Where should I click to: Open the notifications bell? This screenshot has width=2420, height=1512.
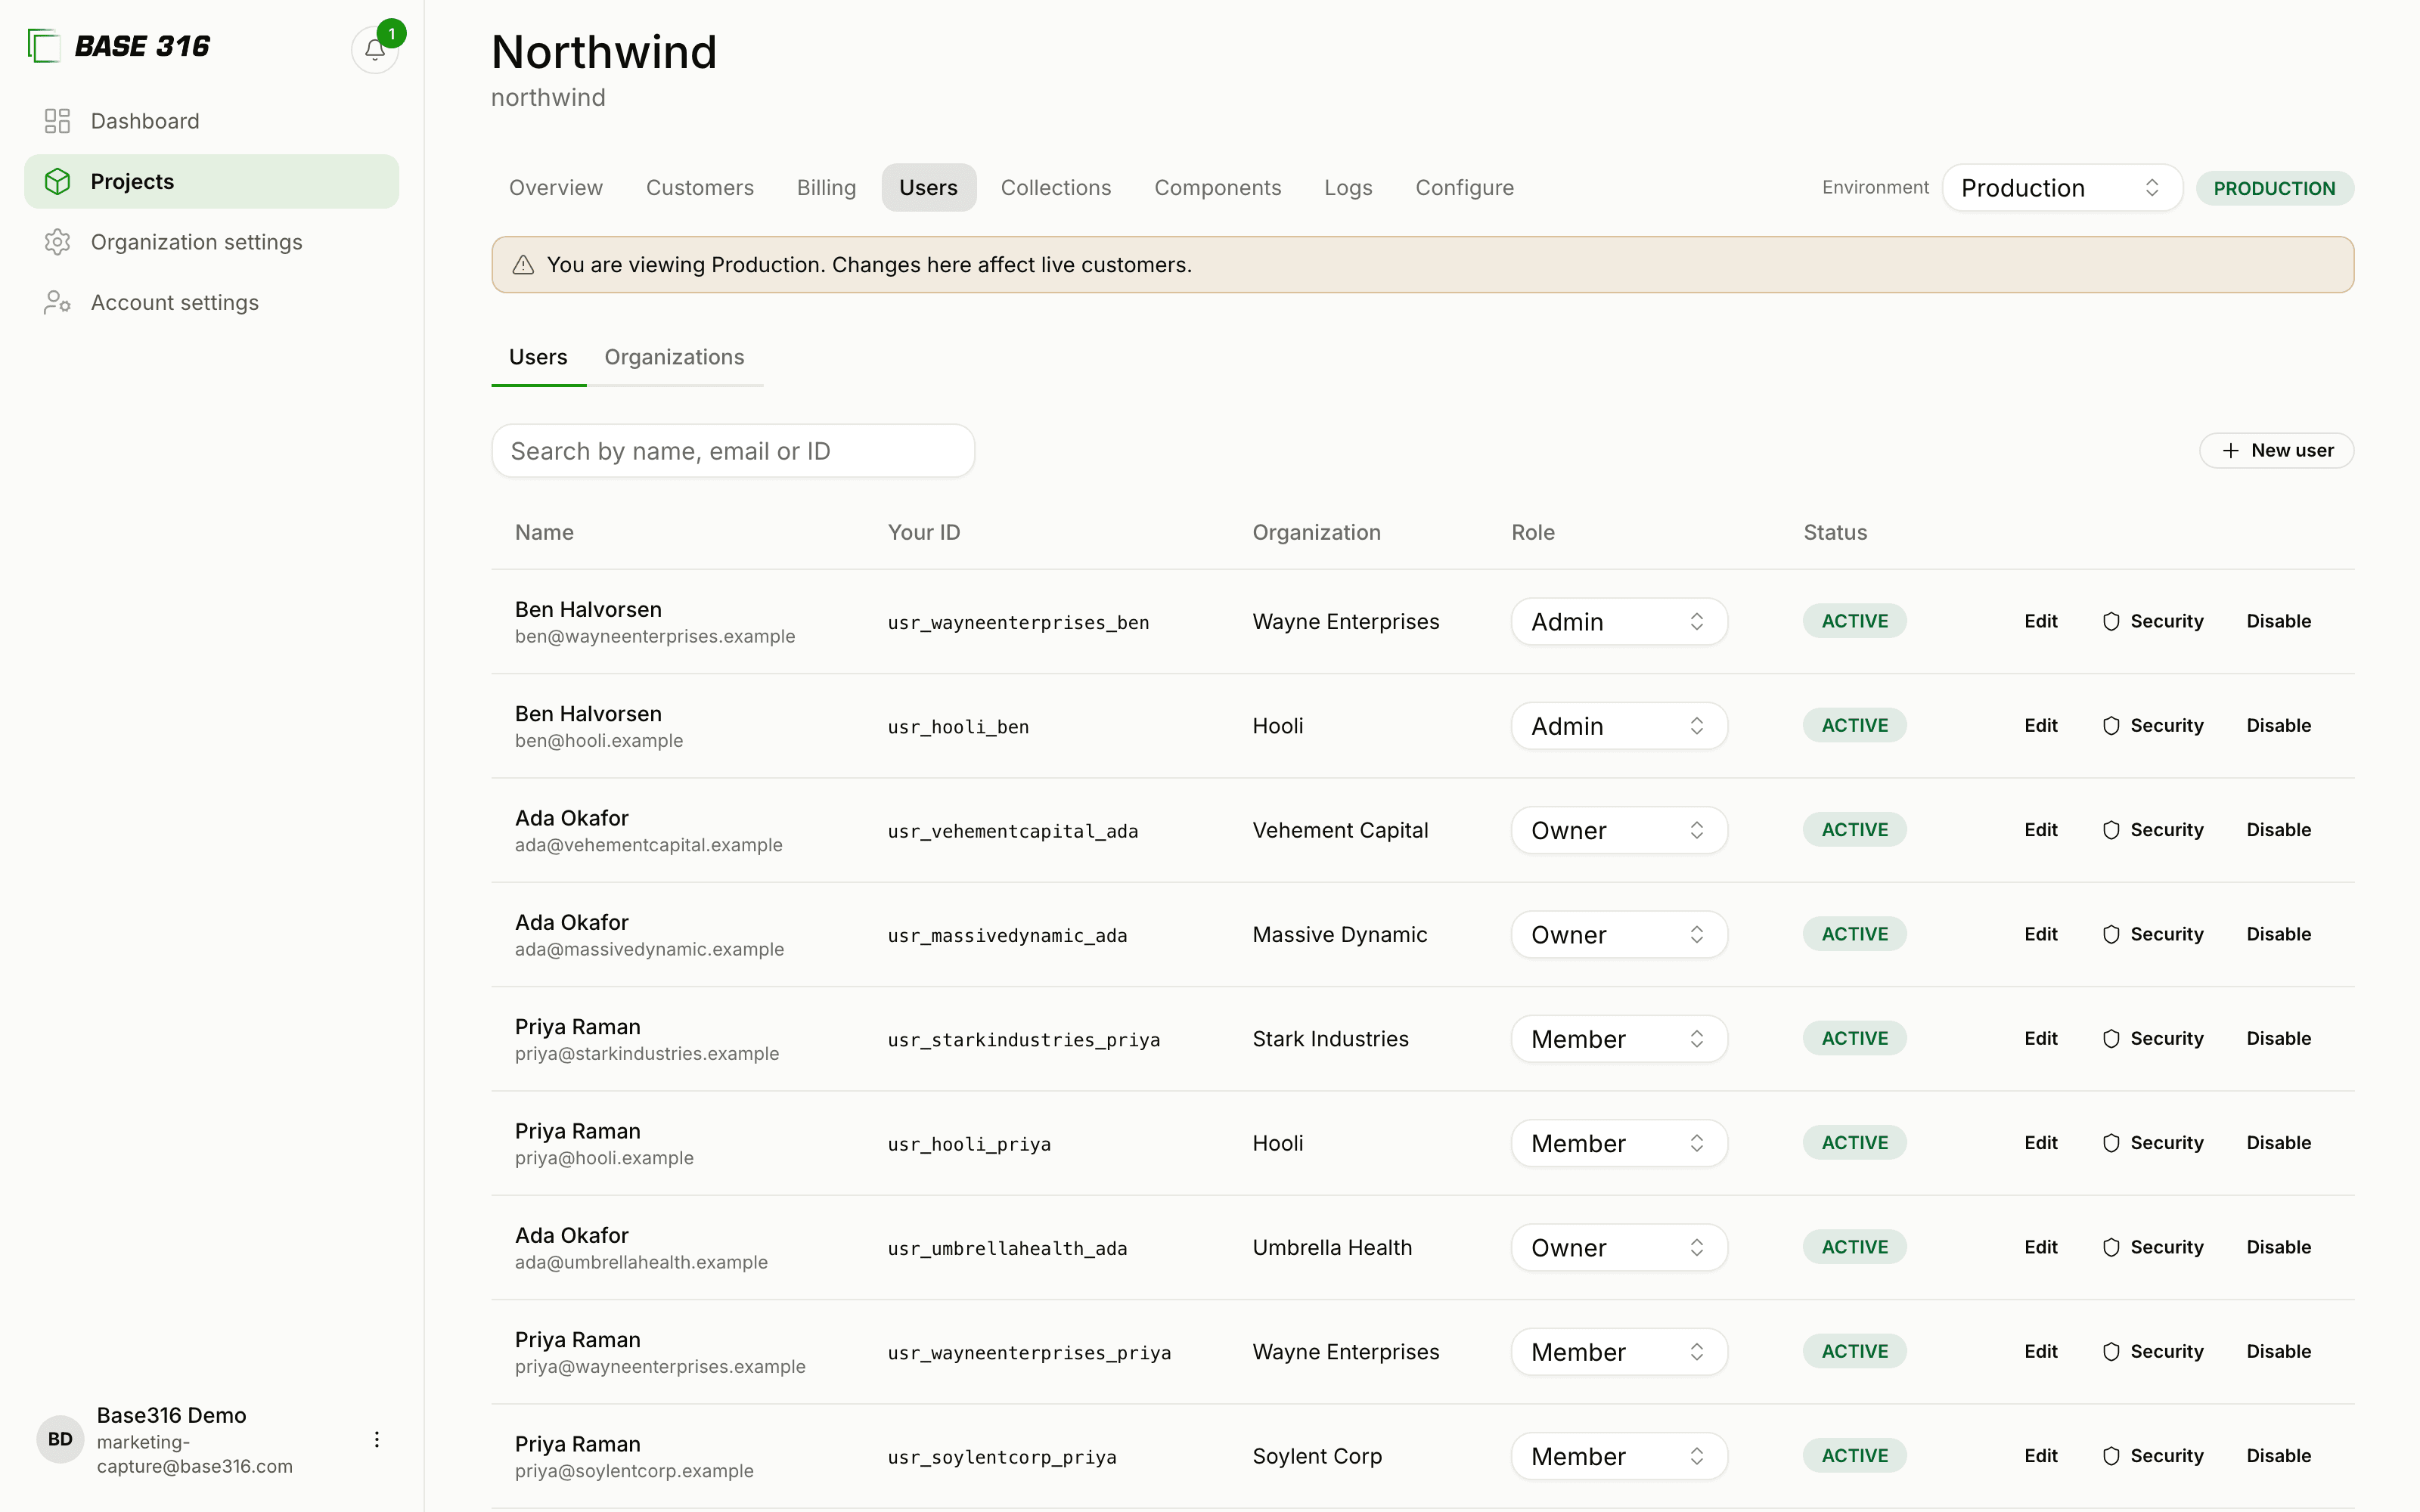[375, 49]
